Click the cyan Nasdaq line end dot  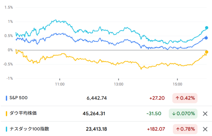(207, 28)
